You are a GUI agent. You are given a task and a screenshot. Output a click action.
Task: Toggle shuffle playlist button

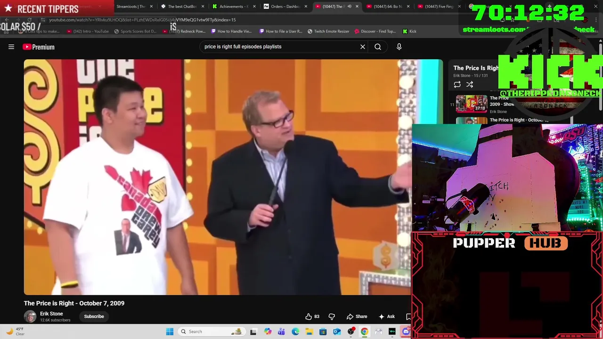tap(470, 84)
